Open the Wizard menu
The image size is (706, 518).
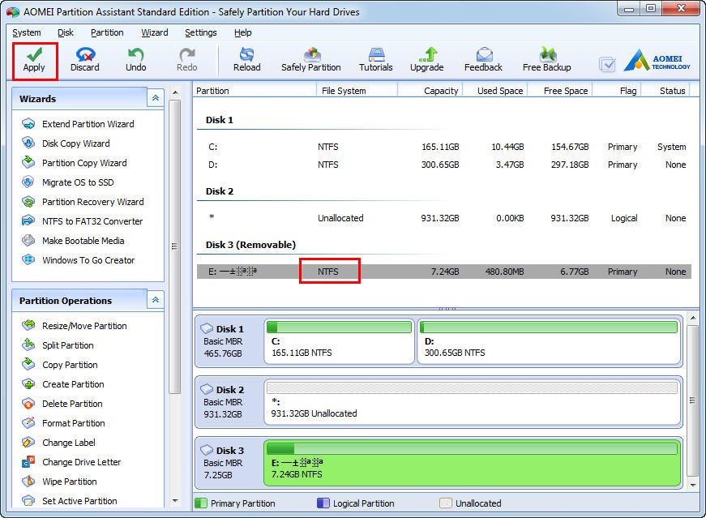(155, 32)
